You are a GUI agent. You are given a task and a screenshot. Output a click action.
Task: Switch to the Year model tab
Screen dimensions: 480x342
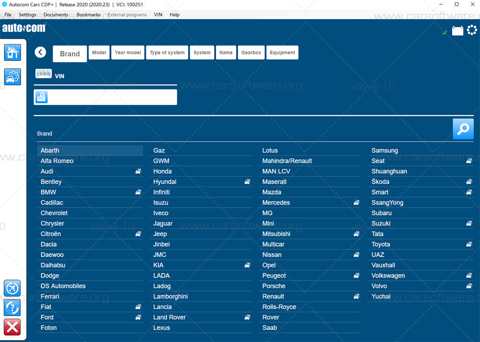128,52
